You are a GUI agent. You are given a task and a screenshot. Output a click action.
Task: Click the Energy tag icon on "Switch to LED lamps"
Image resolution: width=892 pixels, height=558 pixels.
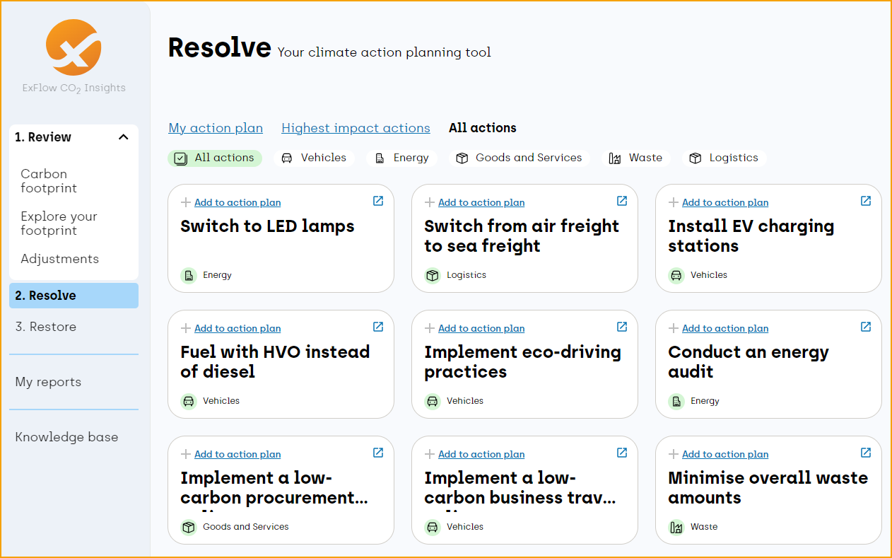pyautogui.click(x=188, y=274)
